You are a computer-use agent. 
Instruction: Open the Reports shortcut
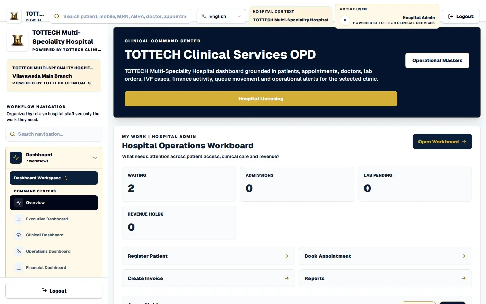point(385,278)
